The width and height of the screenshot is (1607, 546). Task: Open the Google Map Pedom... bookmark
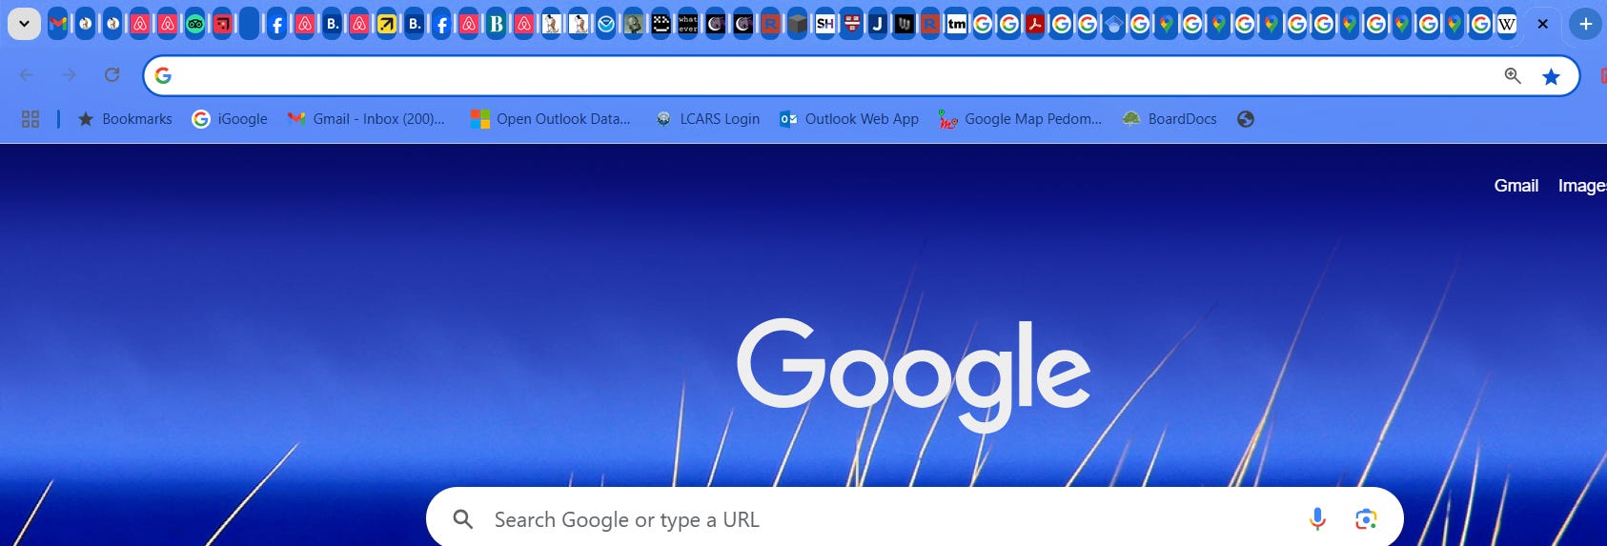click(x=1020, y=119)
